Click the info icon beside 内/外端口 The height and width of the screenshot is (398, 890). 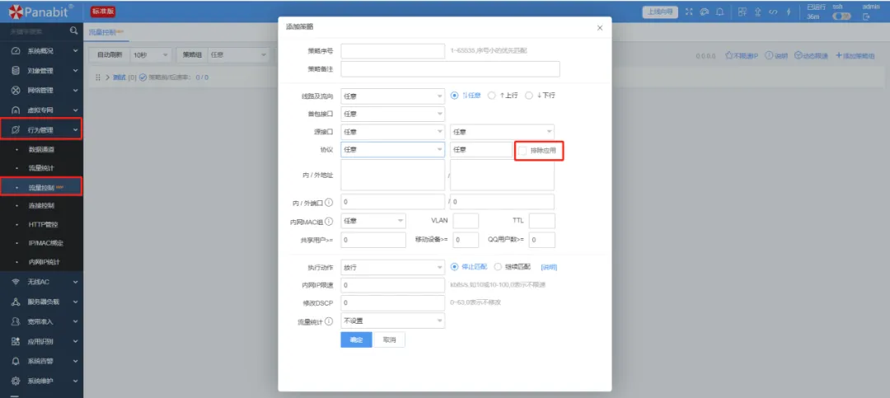pyautogui.click(x=329, y=202)
